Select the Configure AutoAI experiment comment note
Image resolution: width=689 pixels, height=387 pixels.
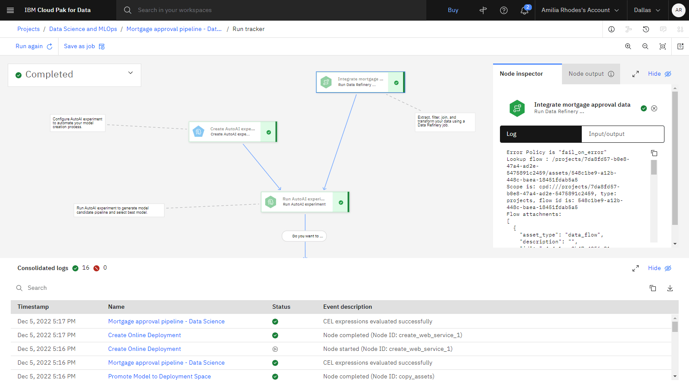coord(78,123)
